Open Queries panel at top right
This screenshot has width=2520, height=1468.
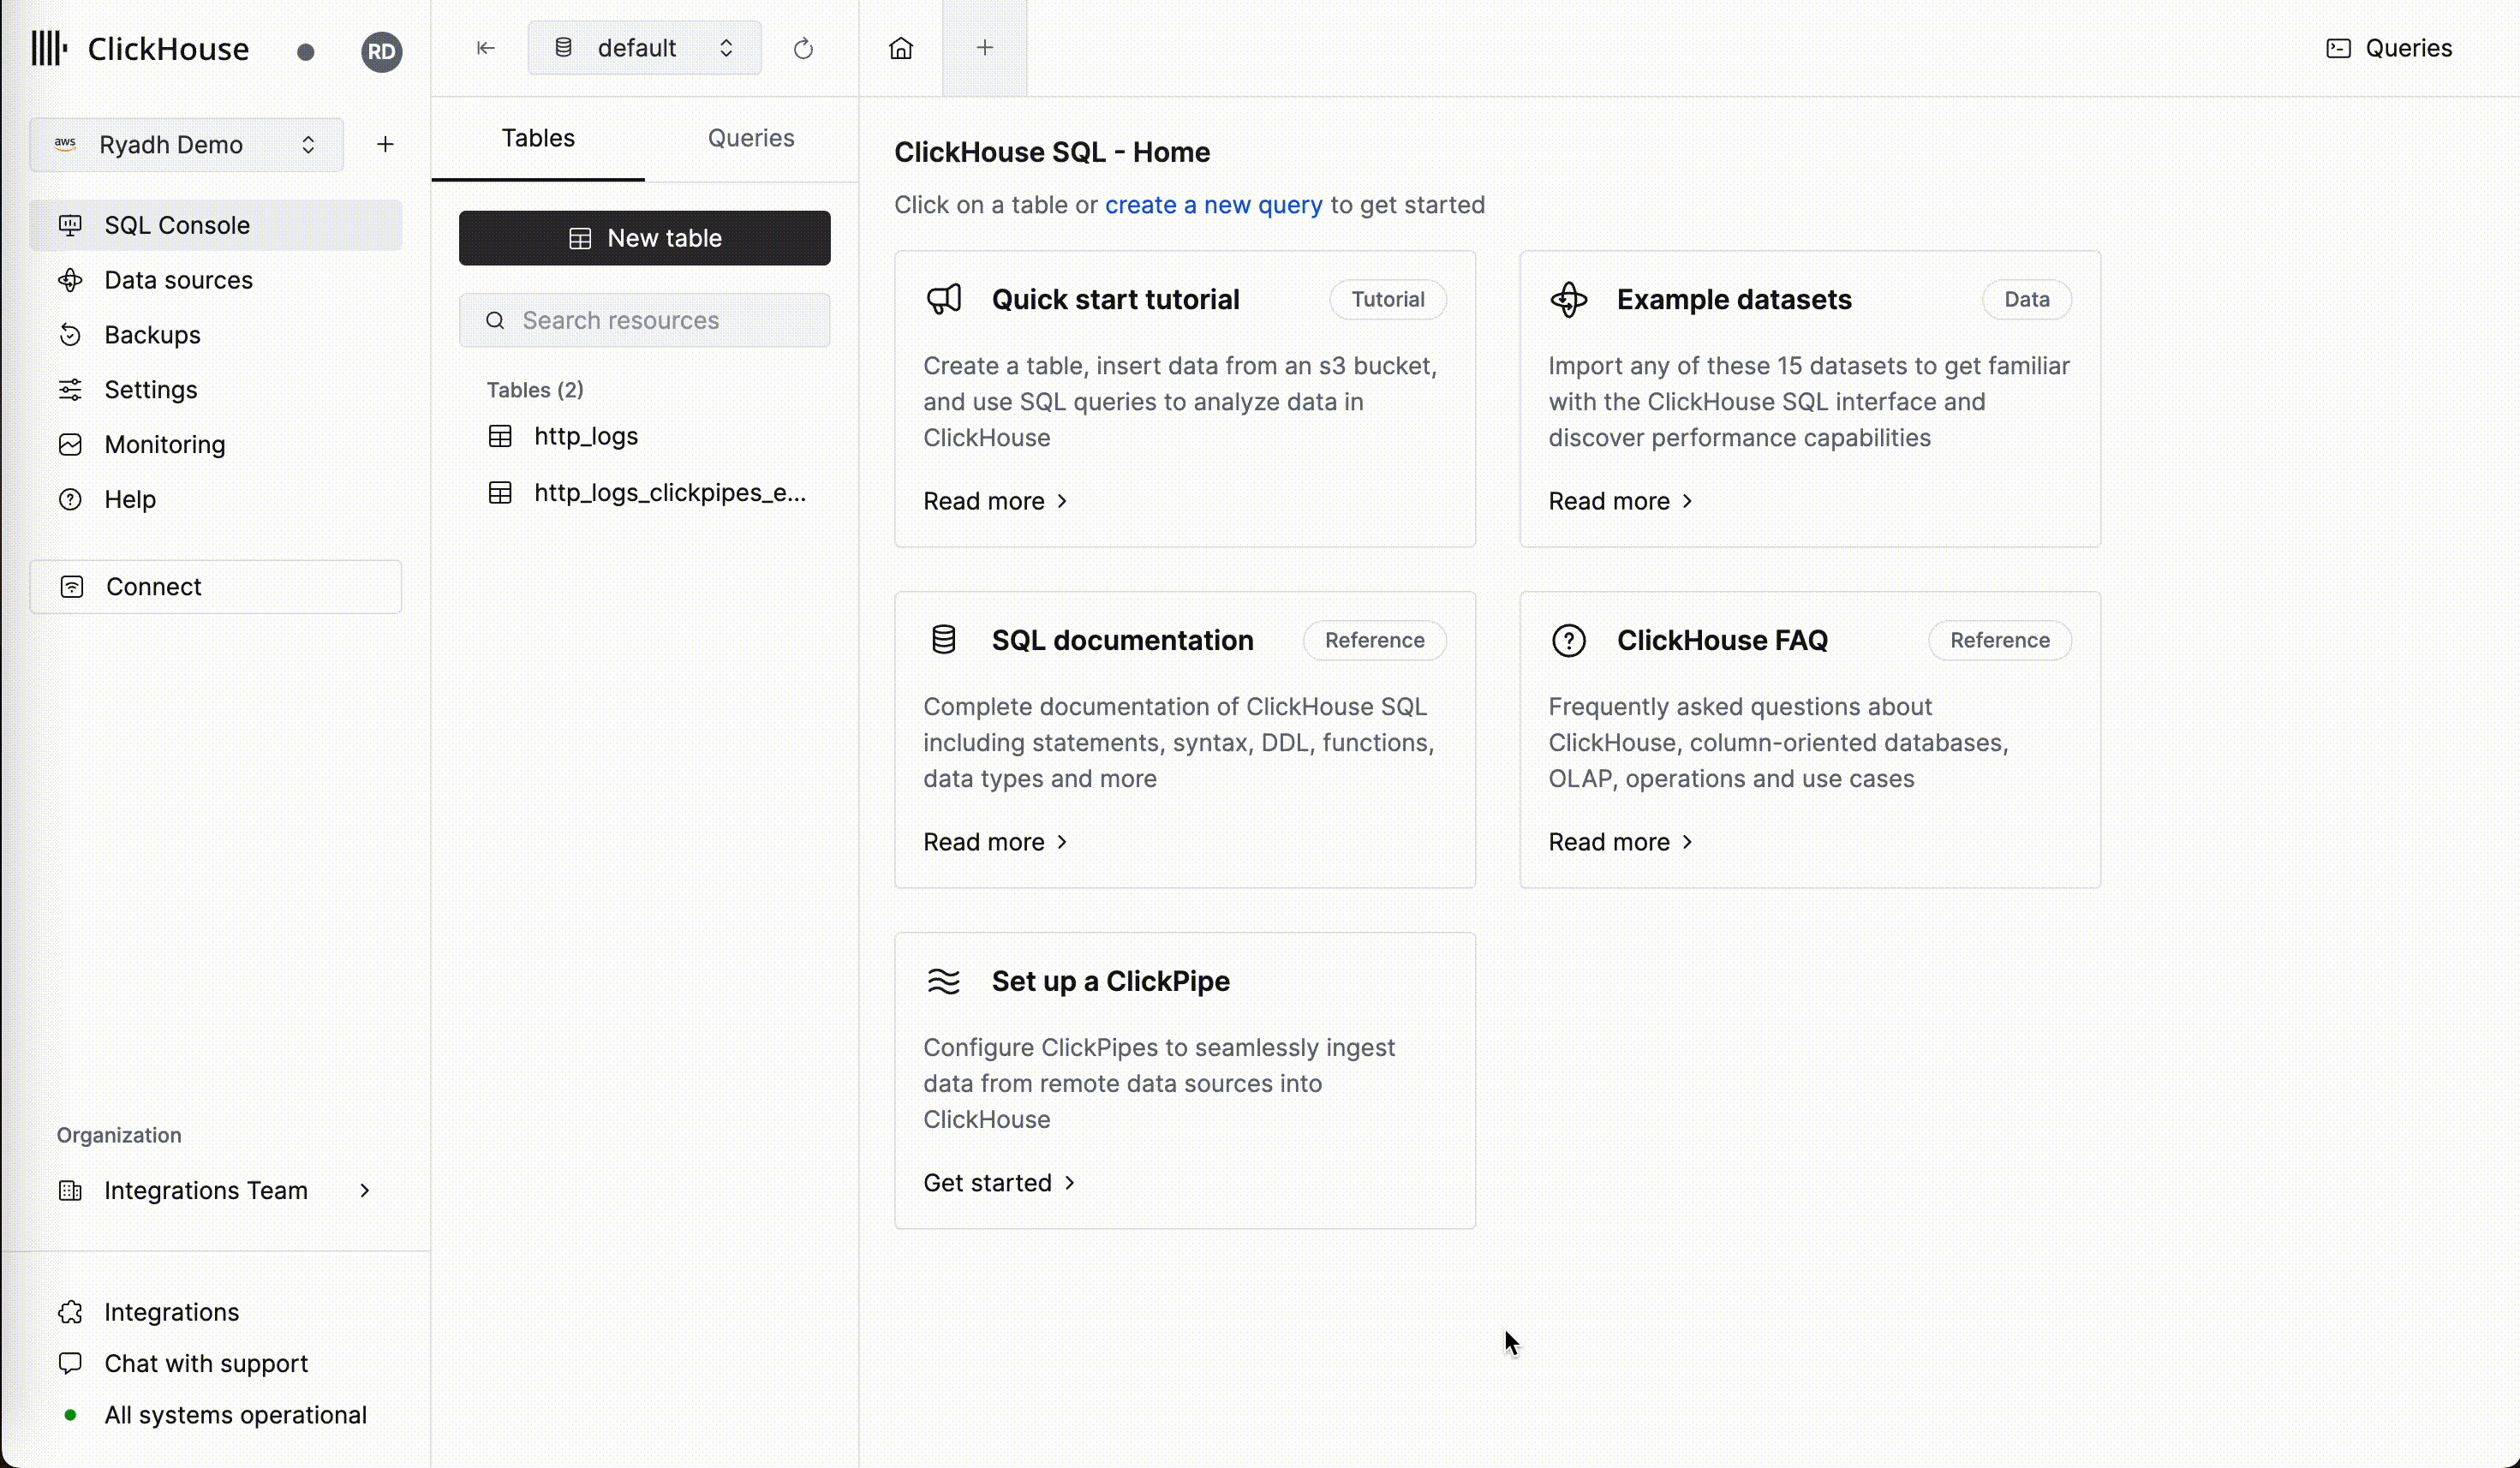click(x=2389, y=48)
